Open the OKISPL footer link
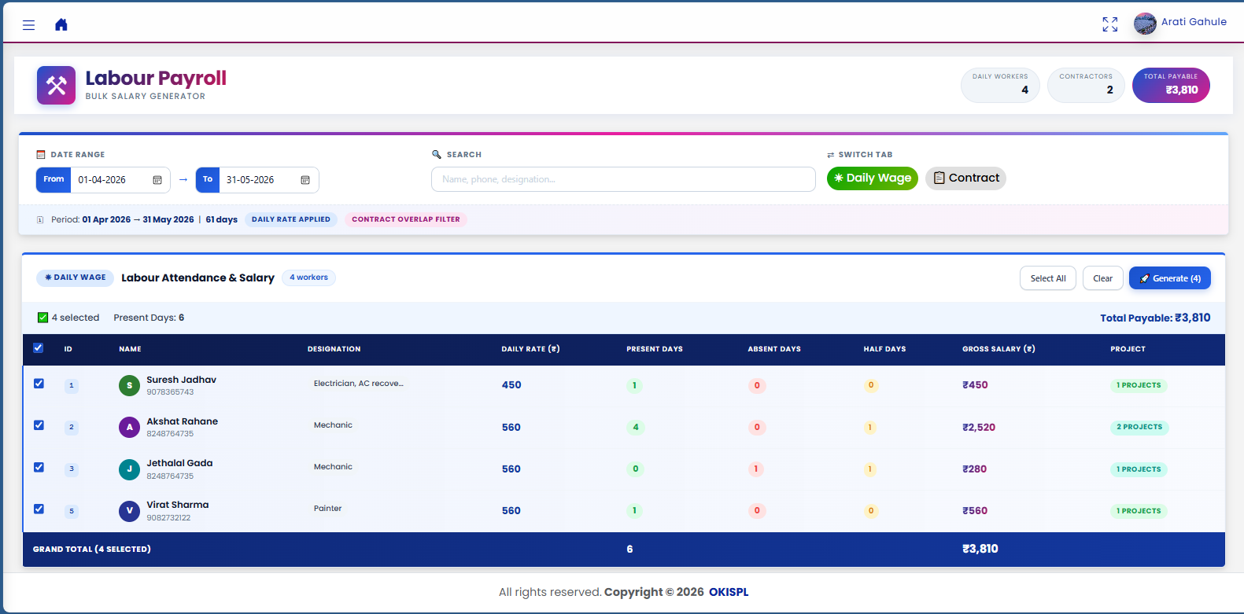The image size is (1244, 614). [729, 592]
